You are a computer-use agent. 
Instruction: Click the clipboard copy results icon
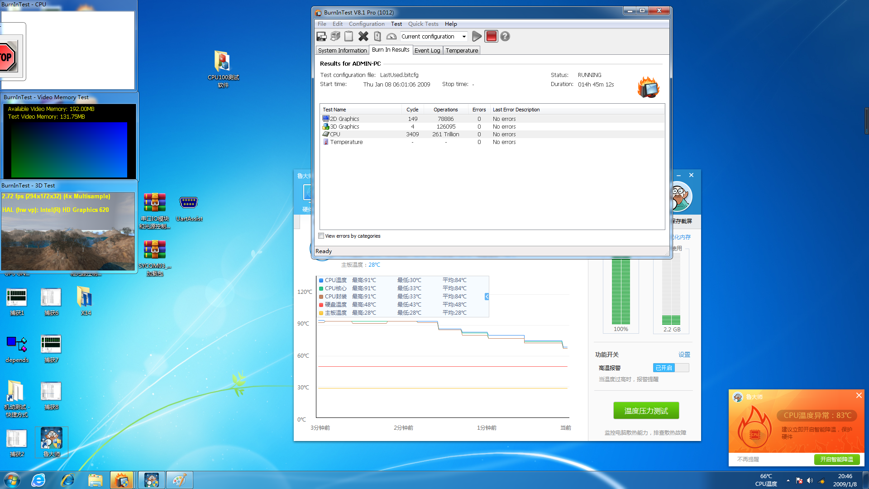(349, 36)
